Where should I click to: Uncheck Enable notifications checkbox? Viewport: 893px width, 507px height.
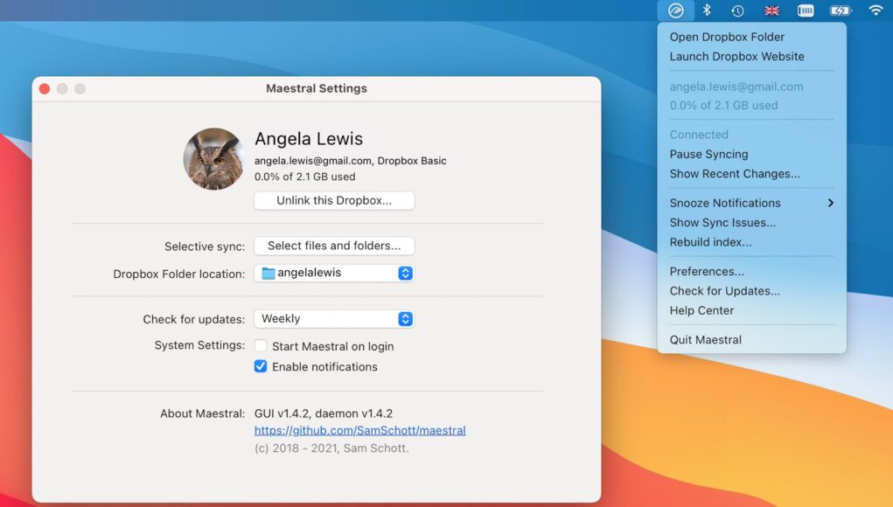[261, 366]
